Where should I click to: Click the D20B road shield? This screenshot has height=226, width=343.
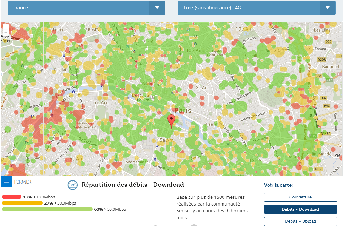point(321,60)
